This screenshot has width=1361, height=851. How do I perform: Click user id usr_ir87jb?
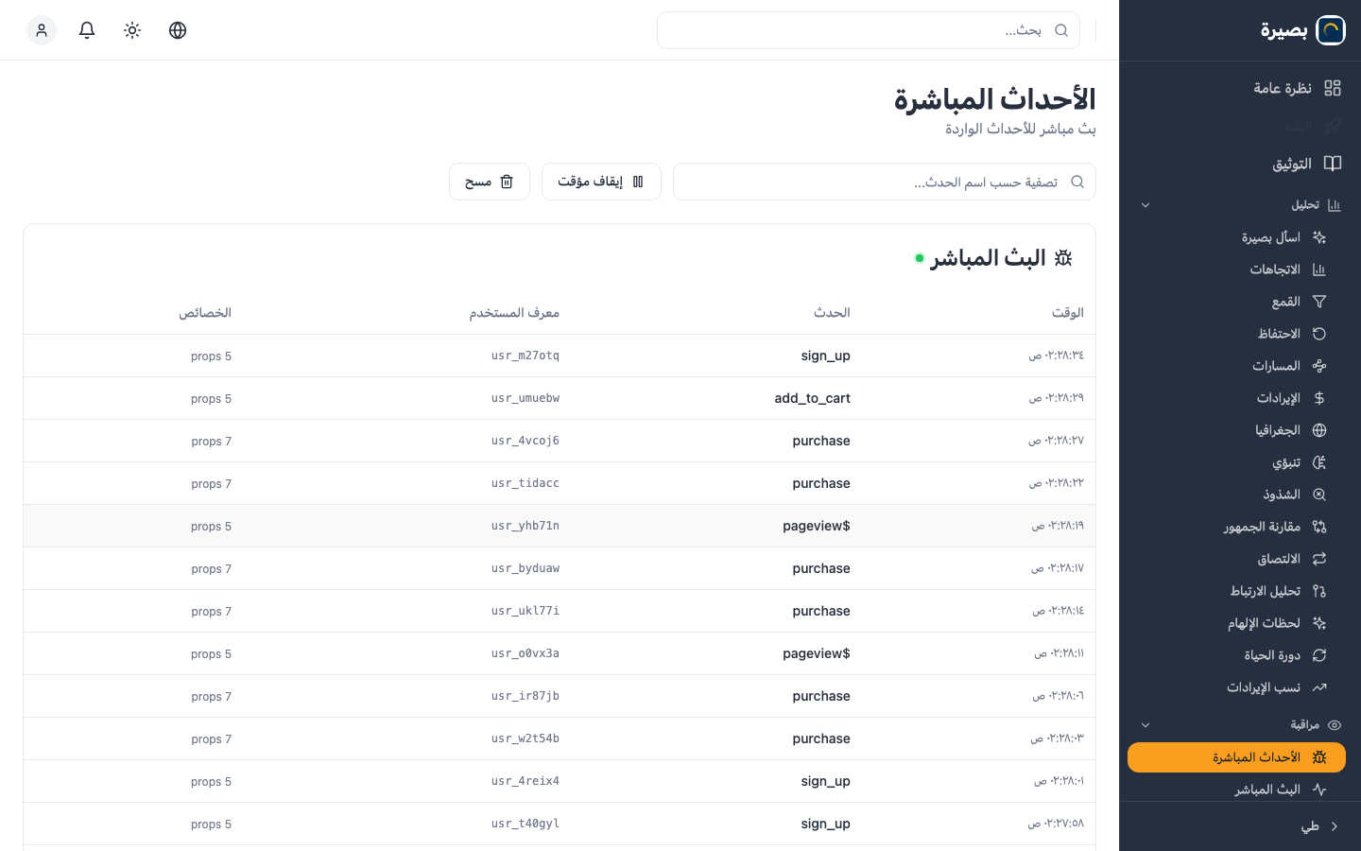coord(525,696)
